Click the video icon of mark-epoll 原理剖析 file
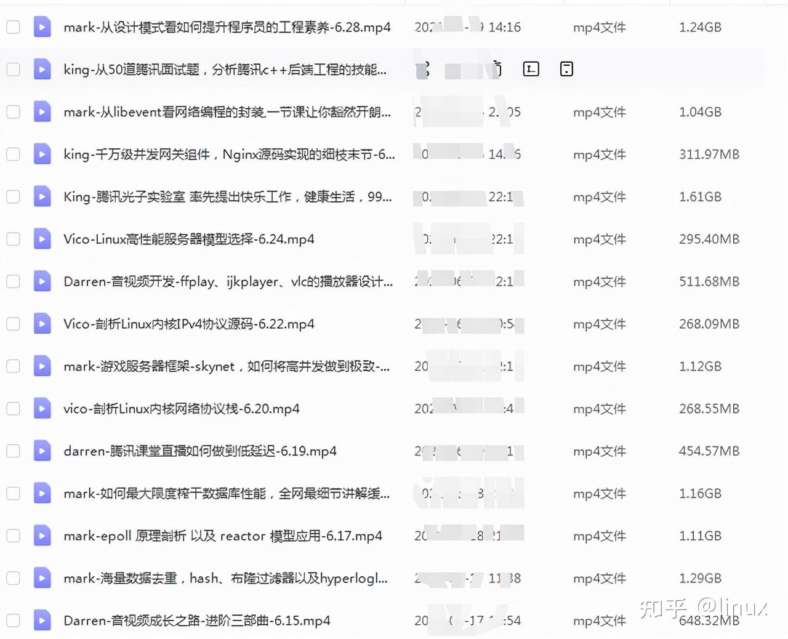Image resolution: width=788 pixels, height=639 pixels. click(42, 536)
